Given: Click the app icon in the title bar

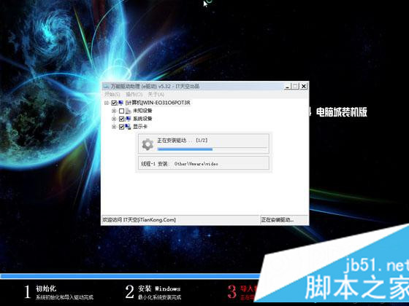Looking at the screenshot, I should click(x=106, y=87).
